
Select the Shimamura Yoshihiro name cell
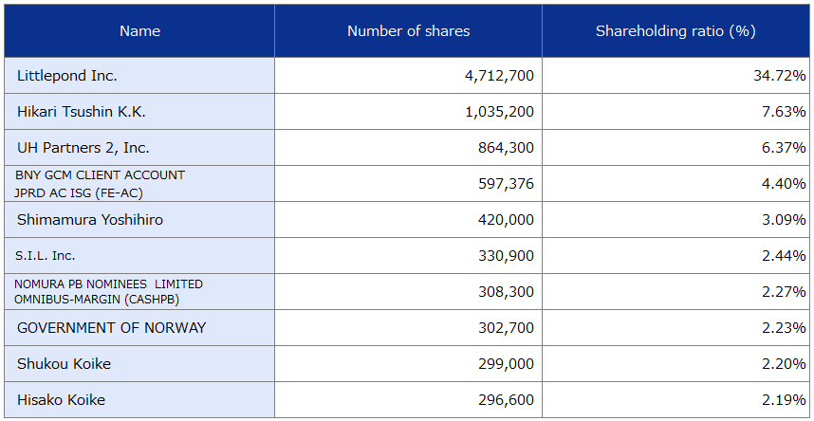139,220
